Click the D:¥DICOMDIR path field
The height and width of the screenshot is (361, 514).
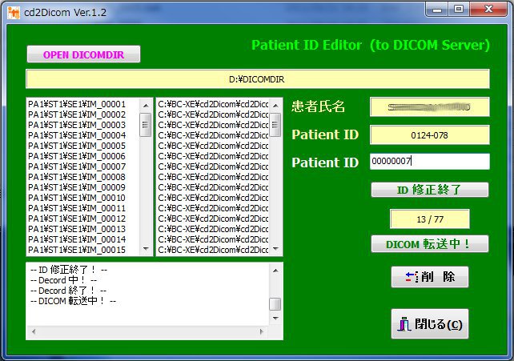coord(258,79)
